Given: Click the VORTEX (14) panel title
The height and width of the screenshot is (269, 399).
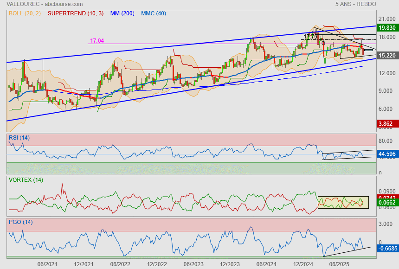Looking at the screenshot, I should click(26, 179).
